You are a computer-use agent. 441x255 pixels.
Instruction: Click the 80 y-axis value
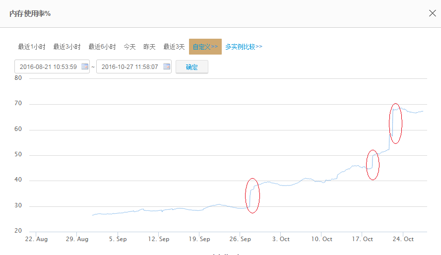pyautogui.click(x=18, y=78)
